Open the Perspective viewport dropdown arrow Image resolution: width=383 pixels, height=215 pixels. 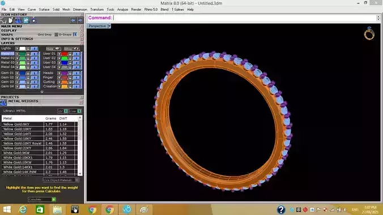pyautogui.click(x=109, y=26)
